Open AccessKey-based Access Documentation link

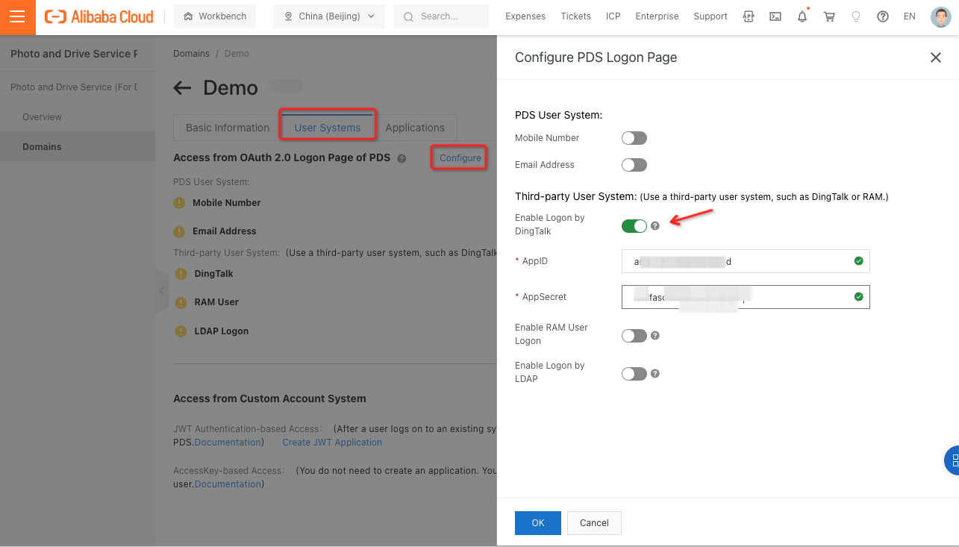coord(228,484)
